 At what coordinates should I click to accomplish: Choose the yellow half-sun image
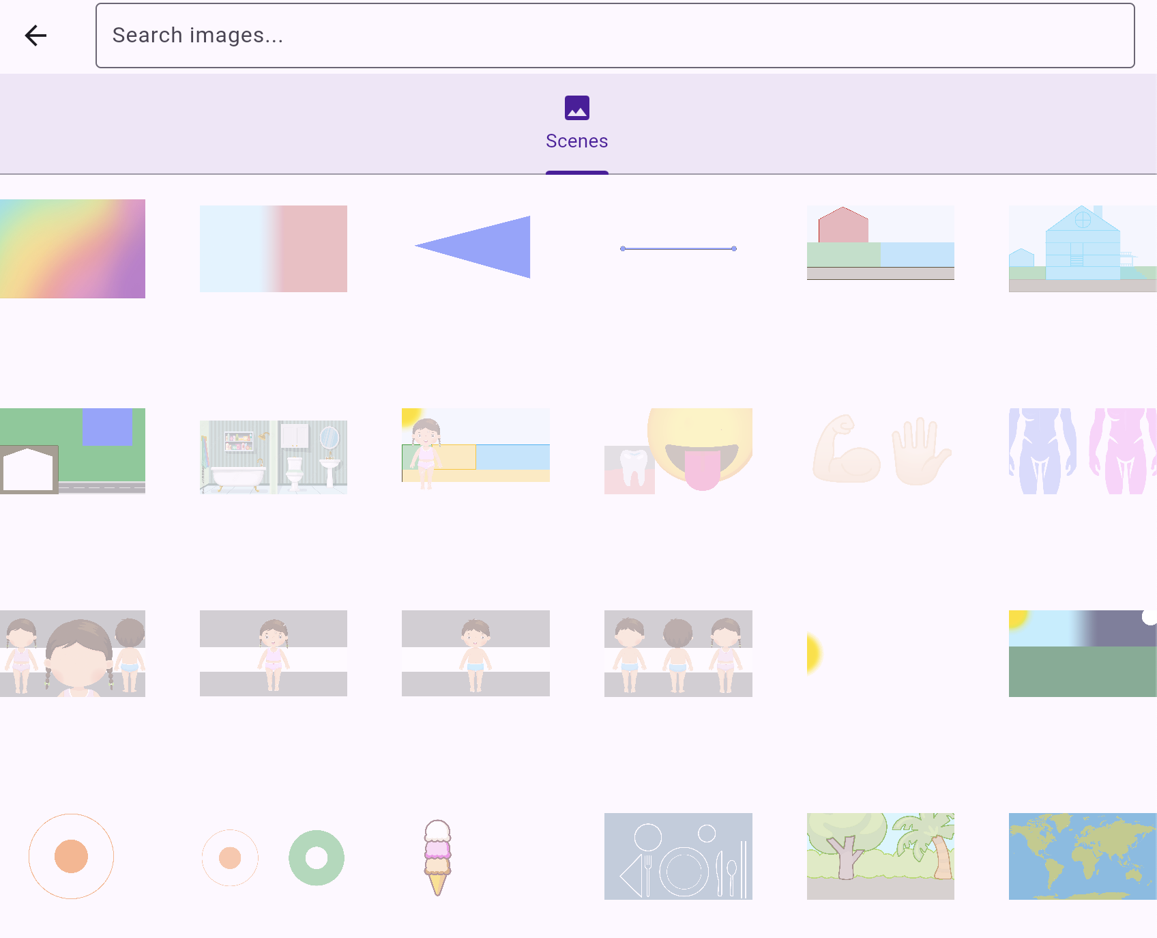815,653
